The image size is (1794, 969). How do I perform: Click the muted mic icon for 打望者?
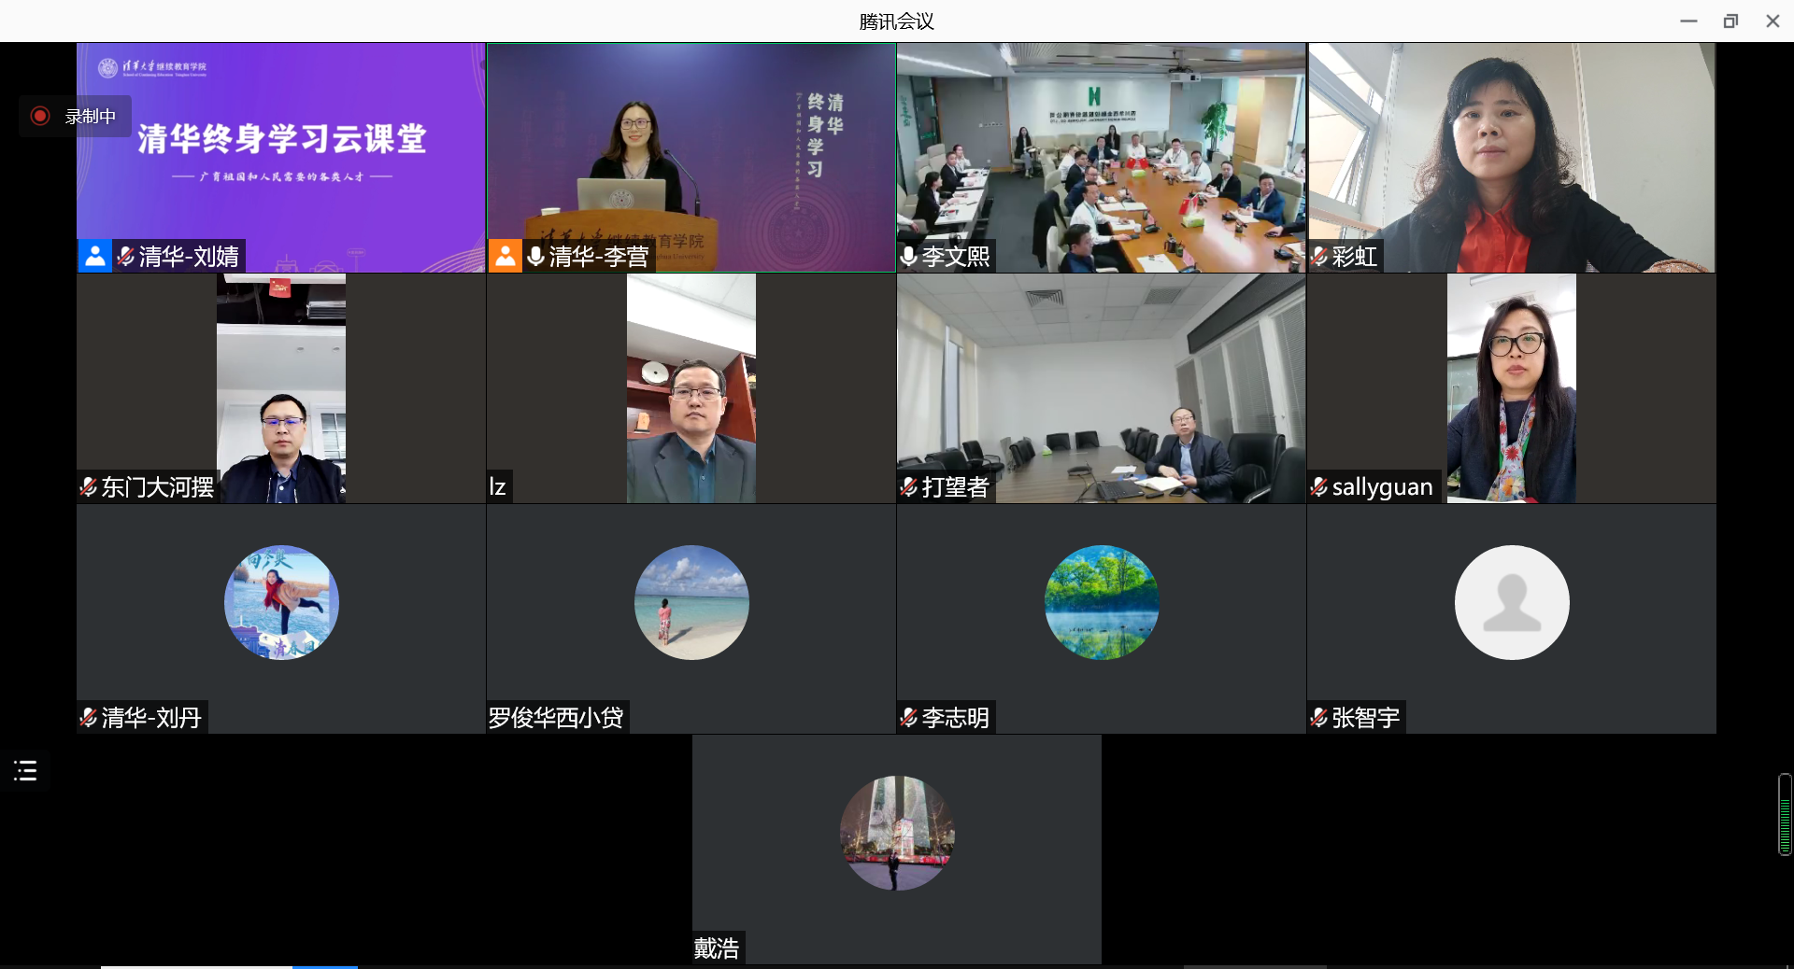pos(908,486)
